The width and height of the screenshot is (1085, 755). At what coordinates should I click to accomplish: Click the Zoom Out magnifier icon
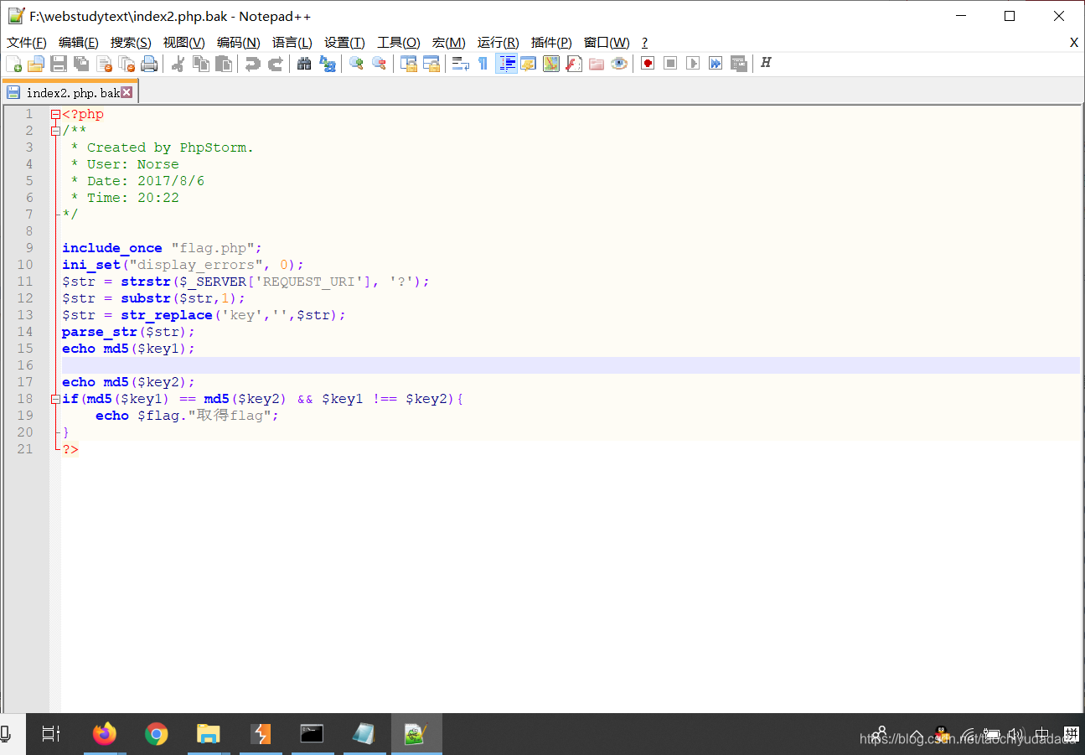point(379,64)
